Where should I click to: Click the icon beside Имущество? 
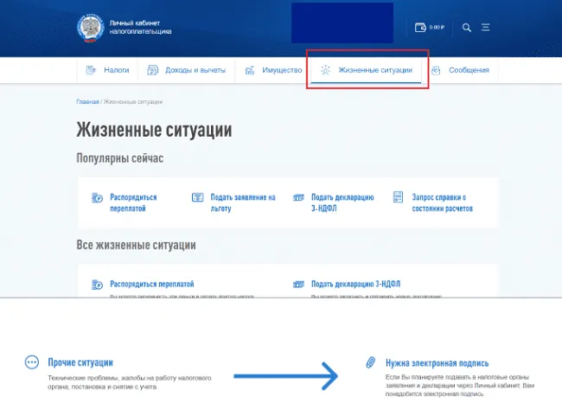click(x=250, y=70)
